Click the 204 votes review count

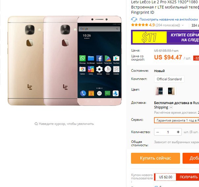168,25
